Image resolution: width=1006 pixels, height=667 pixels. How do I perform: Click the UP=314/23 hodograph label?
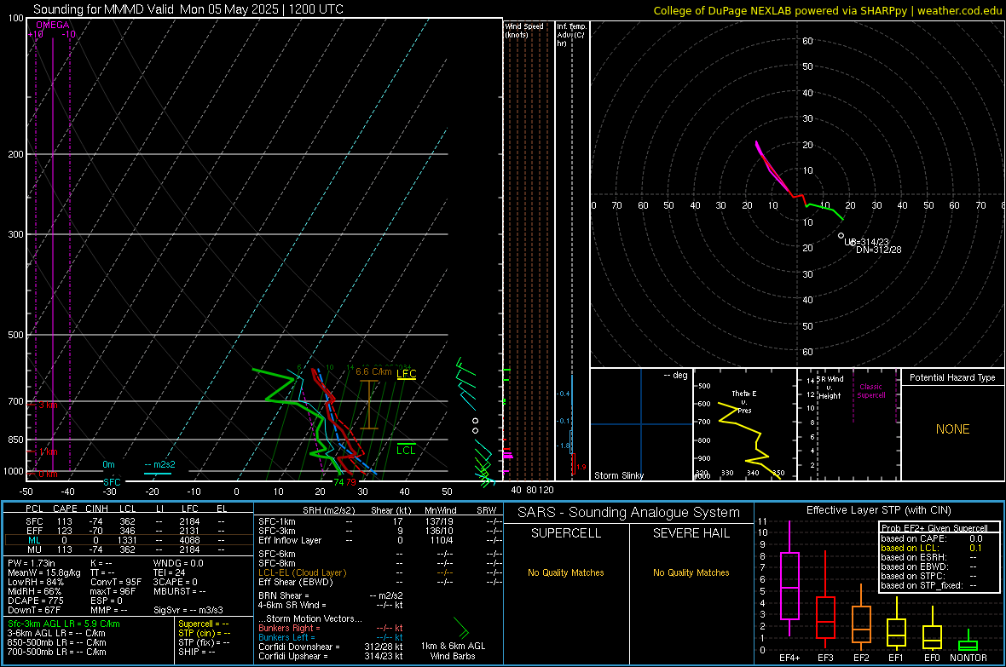pos(866,242)
